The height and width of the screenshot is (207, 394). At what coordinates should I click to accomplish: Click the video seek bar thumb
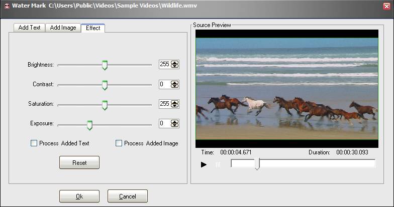[x=257, y=164]
